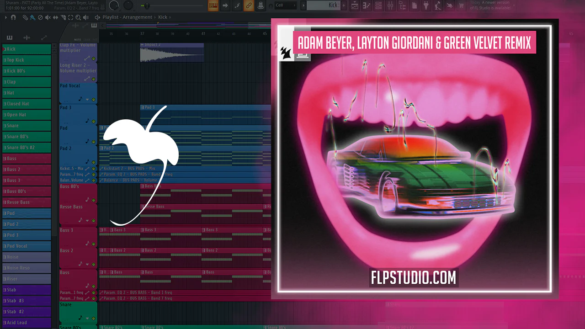Open the Cell snap dropdown
585x329 pixels.
coord(286,5)
